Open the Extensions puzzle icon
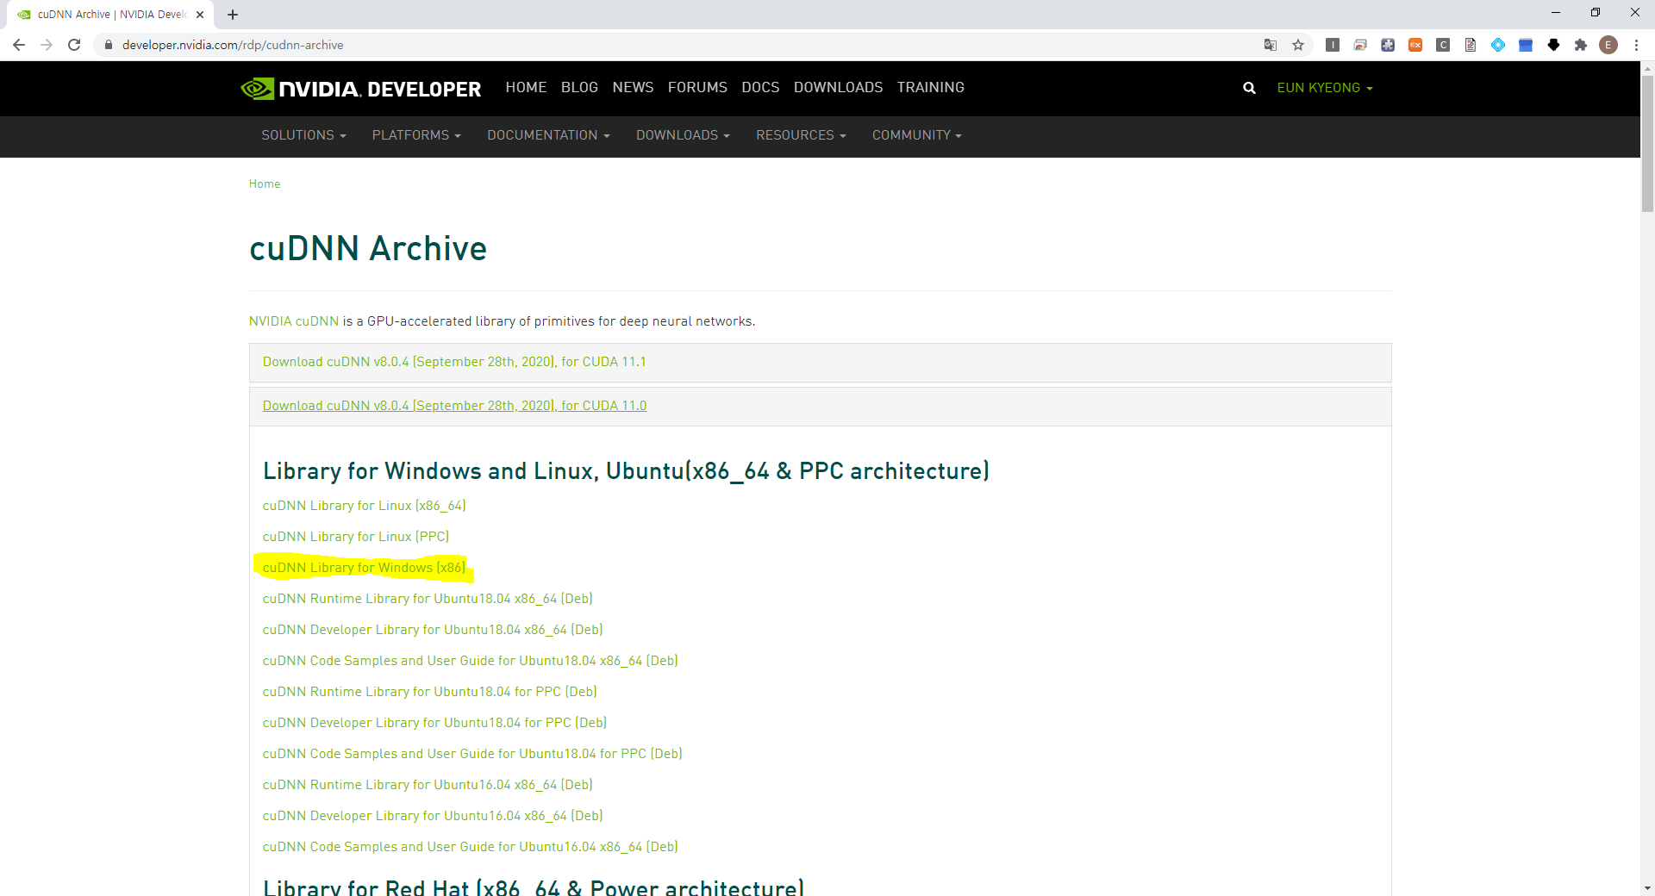1655x896 pixels. coord(1581,45)
